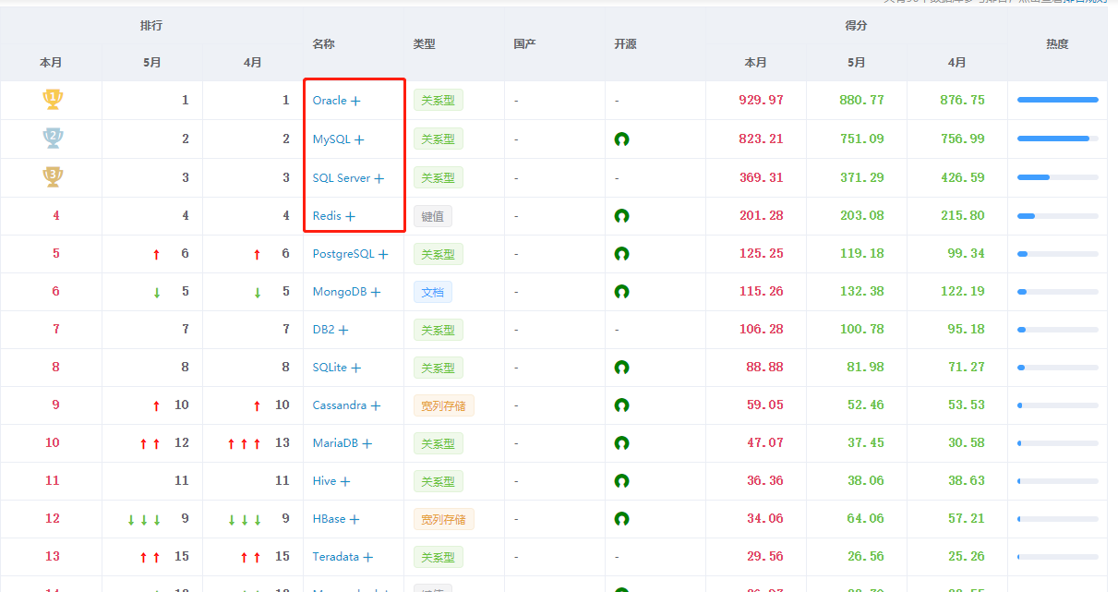Select the open-source icon for PostgreSQL

point(623,252)
